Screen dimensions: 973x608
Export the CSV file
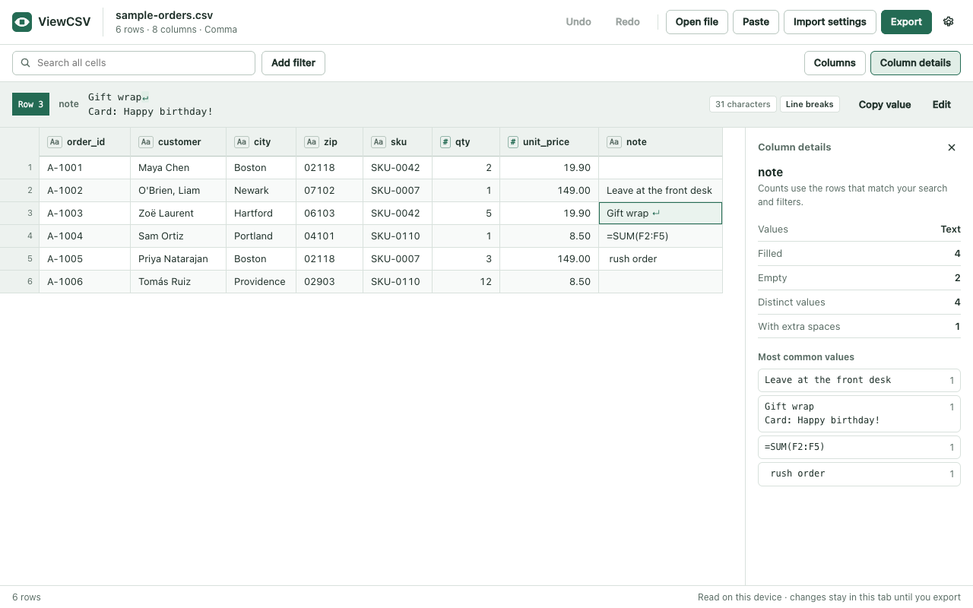(906, 22)
